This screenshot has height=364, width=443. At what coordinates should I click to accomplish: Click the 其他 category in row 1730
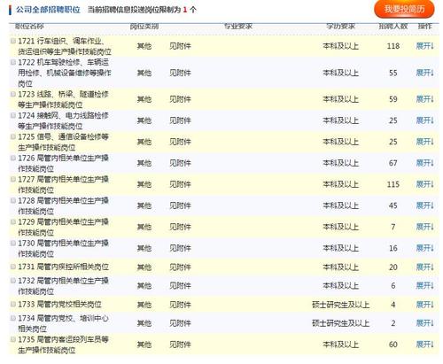[x=144, y=248]
